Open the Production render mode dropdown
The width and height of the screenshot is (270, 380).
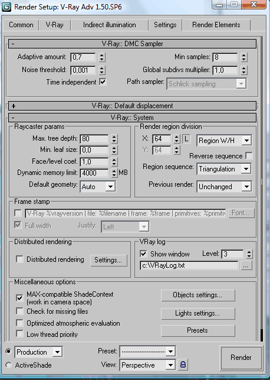(x=39, y=352)
